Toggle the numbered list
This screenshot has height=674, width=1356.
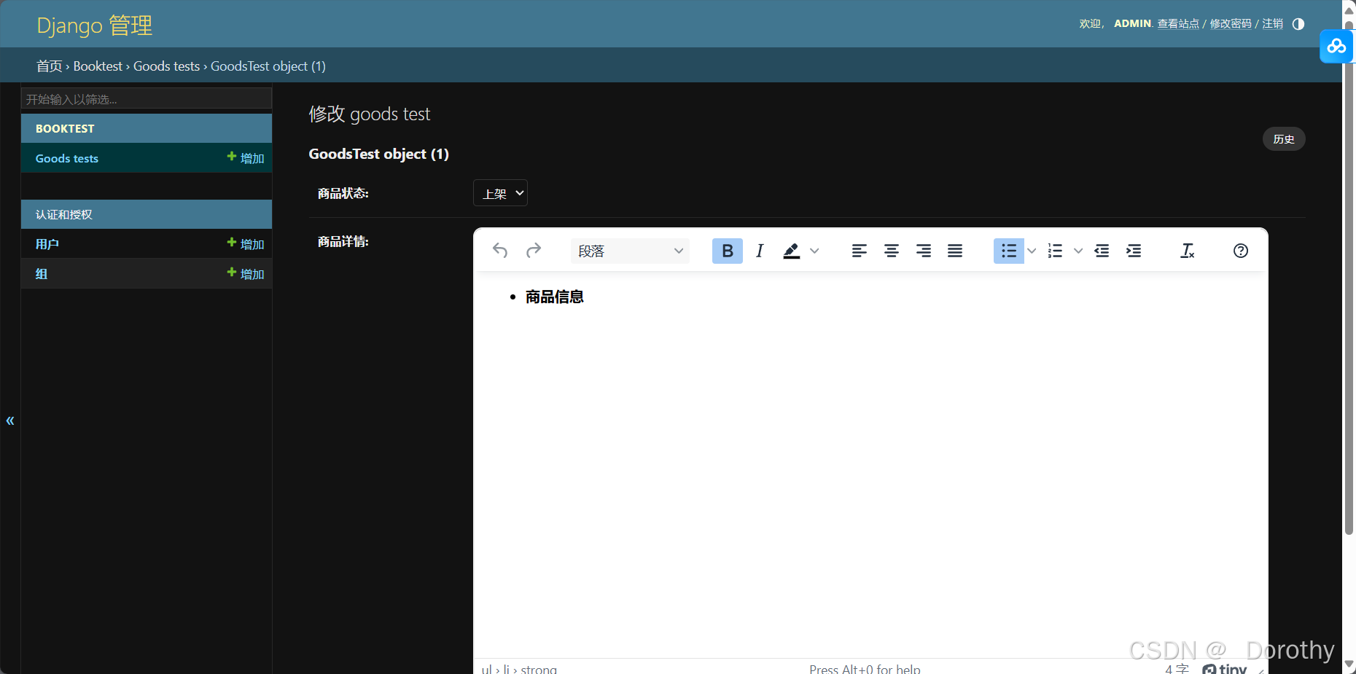(x=1055, y=251)
